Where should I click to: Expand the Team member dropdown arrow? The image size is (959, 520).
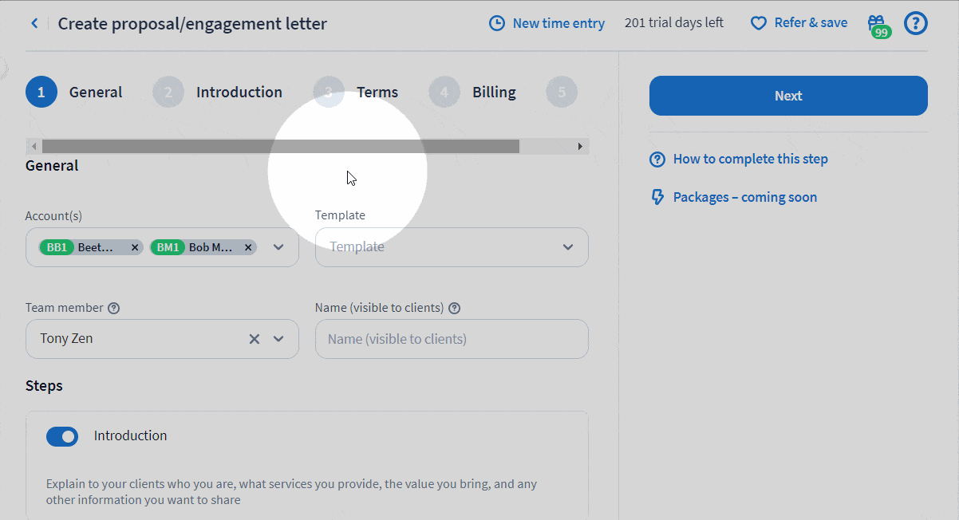pyautogui.click(x=278, y=339)
